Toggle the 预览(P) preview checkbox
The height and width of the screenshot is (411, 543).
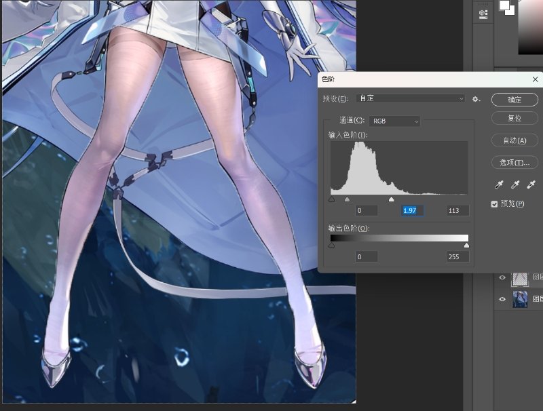tap(495, 204)
